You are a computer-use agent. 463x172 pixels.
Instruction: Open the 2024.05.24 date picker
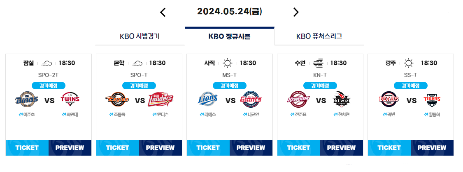[x=229, y=11]
